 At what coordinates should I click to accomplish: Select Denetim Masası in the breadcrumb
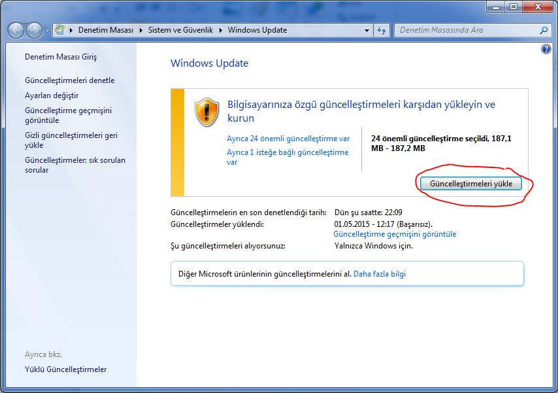point(106,30)
